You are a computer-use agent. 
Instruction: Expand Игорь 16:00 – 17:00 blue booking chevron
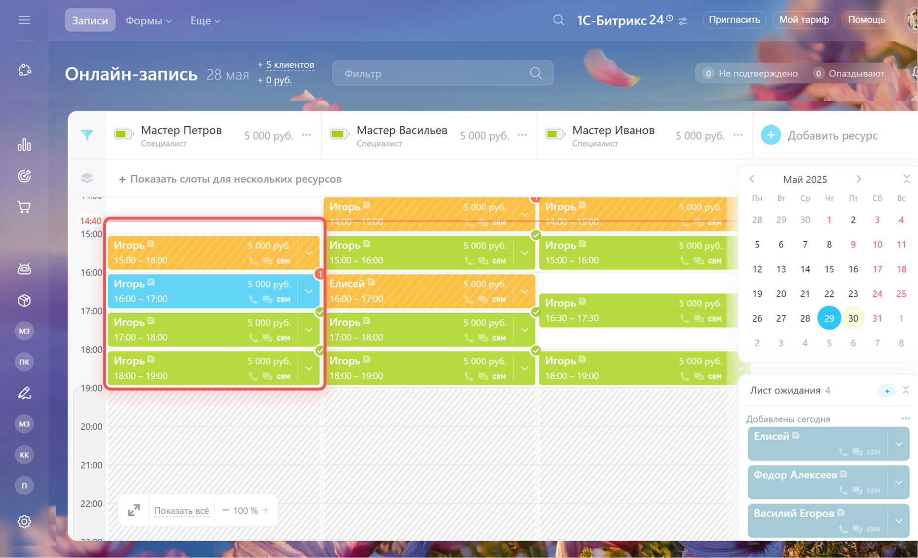309,291
